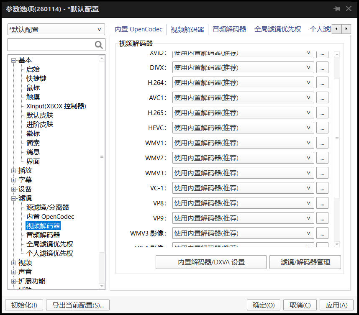Click the search magnifier icon

99,45
